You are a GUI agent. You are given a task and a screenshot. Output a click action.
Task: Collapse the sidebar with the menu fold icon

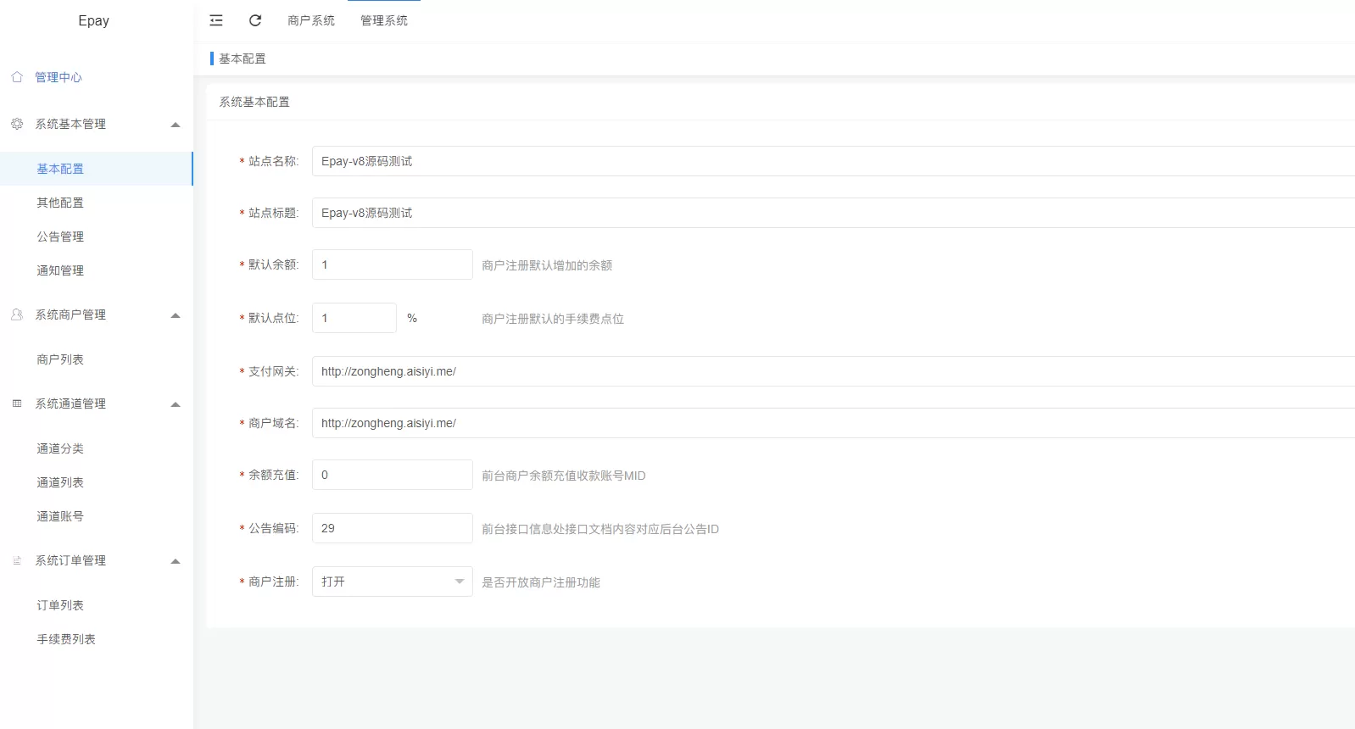[x=216, y=20]
